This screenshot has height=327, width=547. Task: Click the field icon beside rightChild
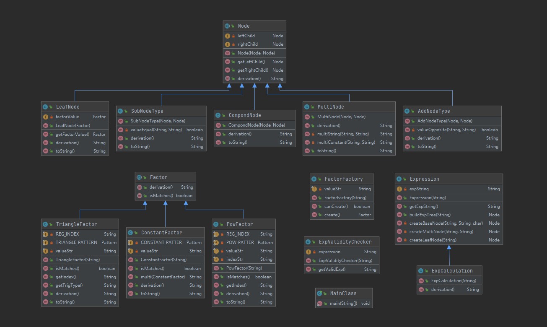pyautogui.click(x=228, y=44)
